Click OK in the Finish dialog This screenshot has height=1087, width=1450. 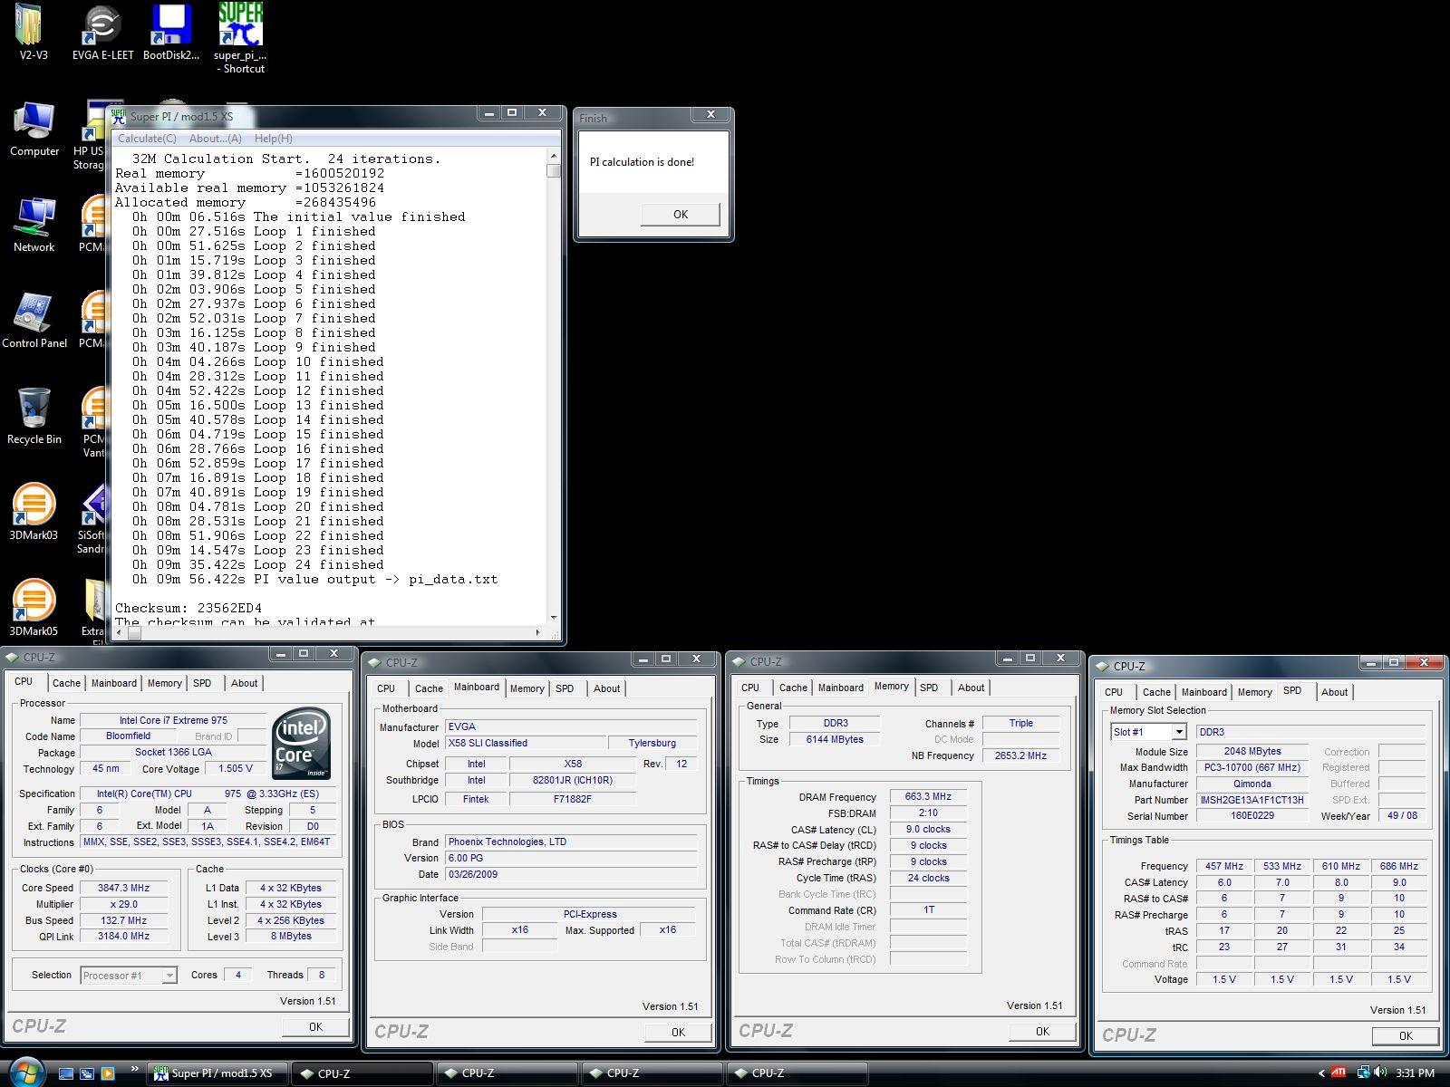pyautogui.click(x=681, y=215)
